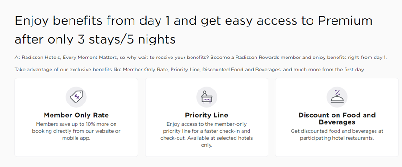Image resolution: width=402 pixels, height=167 pixels.
Task: Click the second heading line about 3 stays/5 nights
Action: [x=95, y=40]
